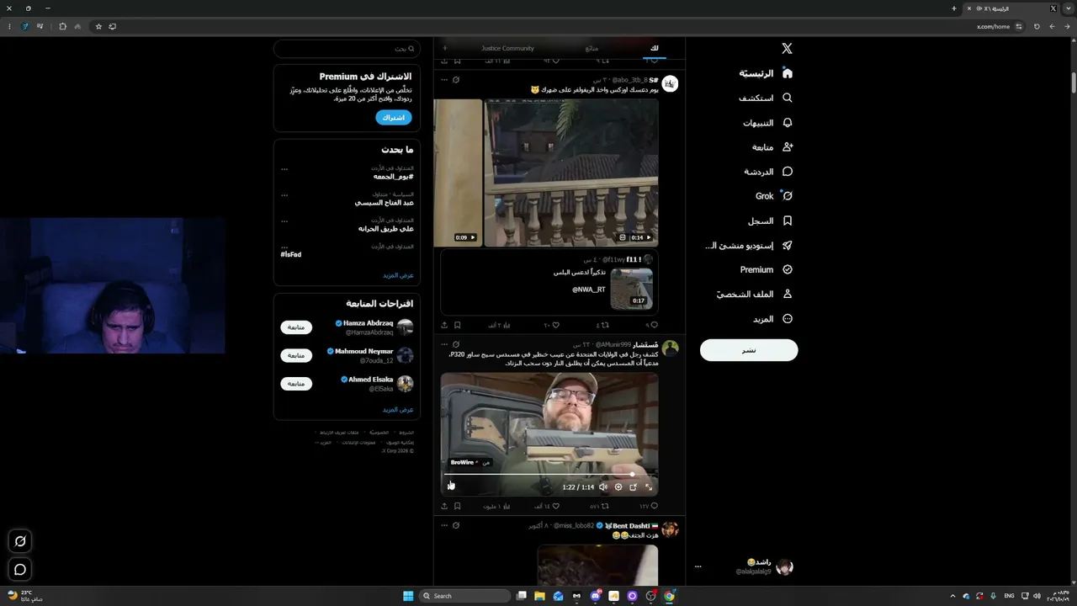
Task: Add a timeline tab with plus button
Action: 445,48
